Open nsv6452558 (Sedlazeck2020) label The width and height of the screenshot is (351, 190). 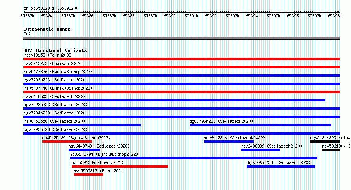54,121
